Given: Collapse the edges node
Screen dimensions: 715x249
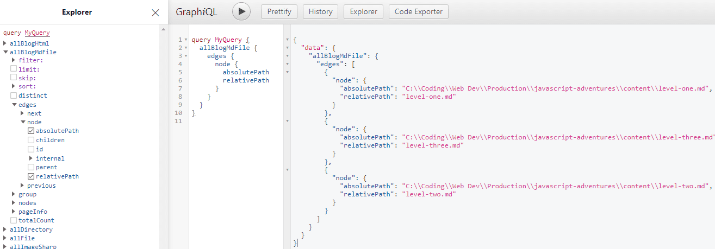Looking at the screenshot, I should tap(14, 105).
